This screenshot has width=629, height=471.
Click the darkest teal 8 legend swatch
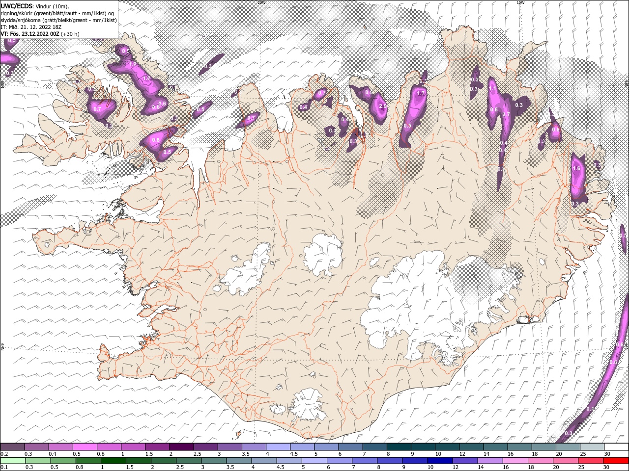click(x=398, y=447)
